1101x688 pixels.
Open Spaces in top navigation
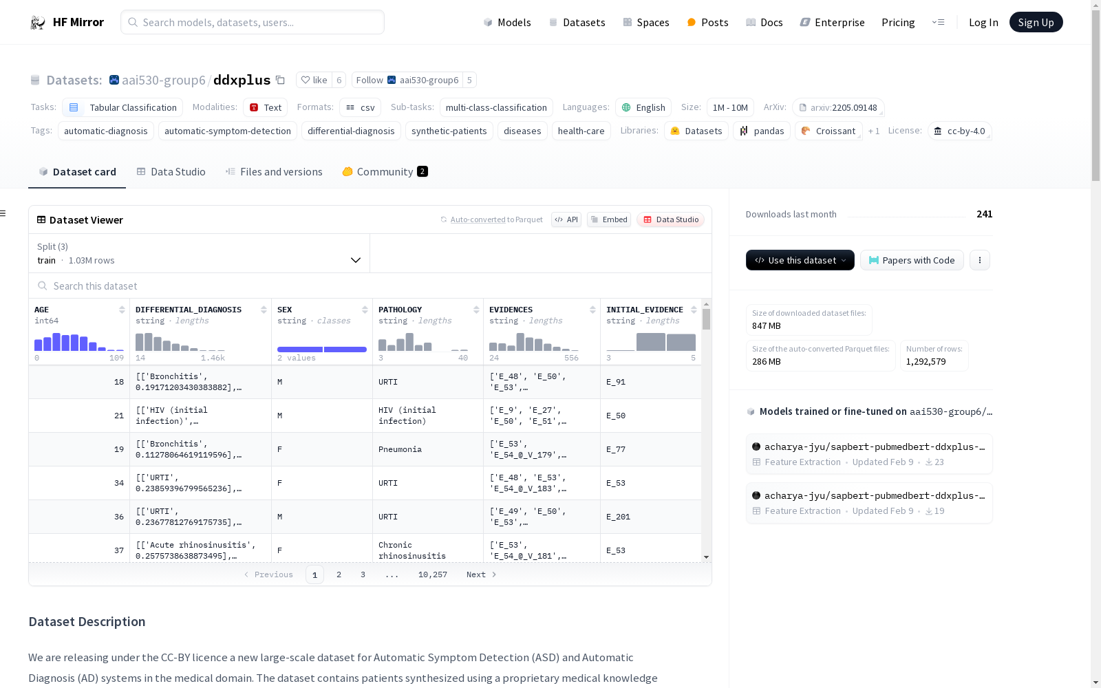pos(646,22)
